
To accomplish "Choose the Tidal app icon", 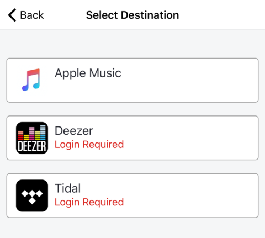I will point(32,195).
